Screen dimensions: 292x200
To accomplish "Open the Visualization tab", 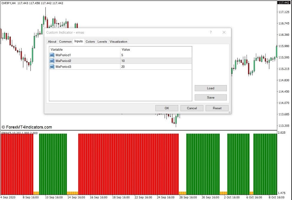I will pyautogui.click(x=118, y=41).
